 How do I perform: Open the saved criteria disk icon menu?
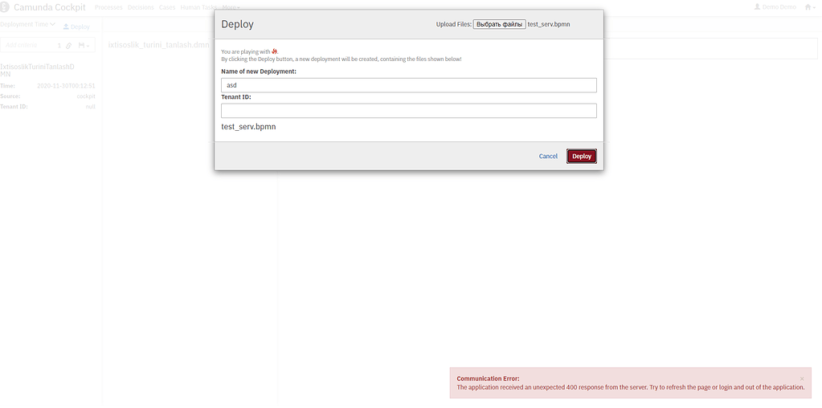[x=83, y=45]
